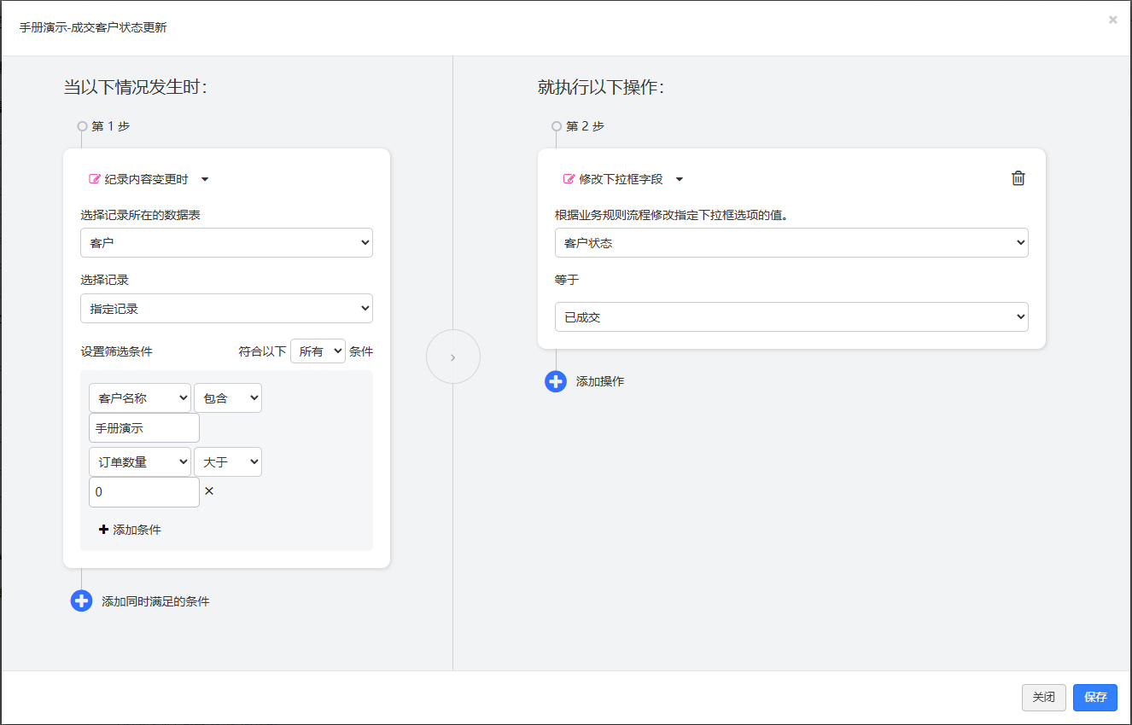1132x725 pixels.
Task: Open the 客户名称 field dropdown
Action: click(x=140, y=398)
